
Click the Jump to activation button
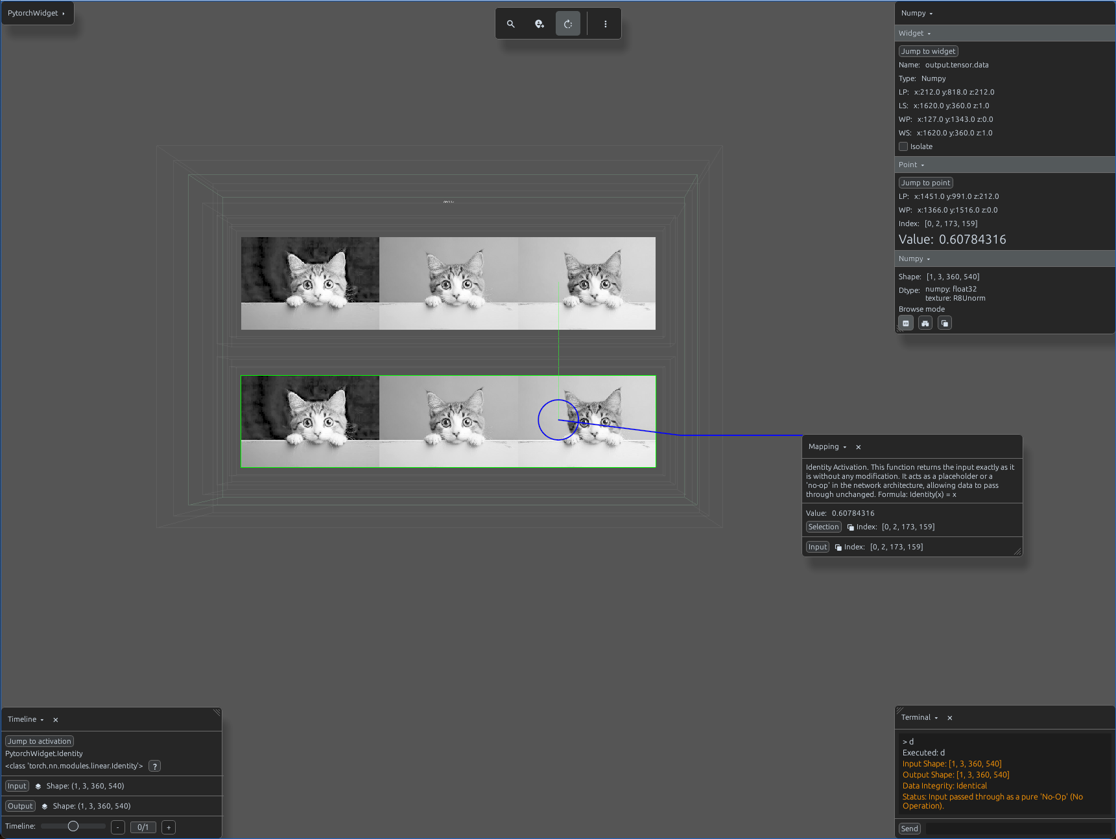pos(40,741)
